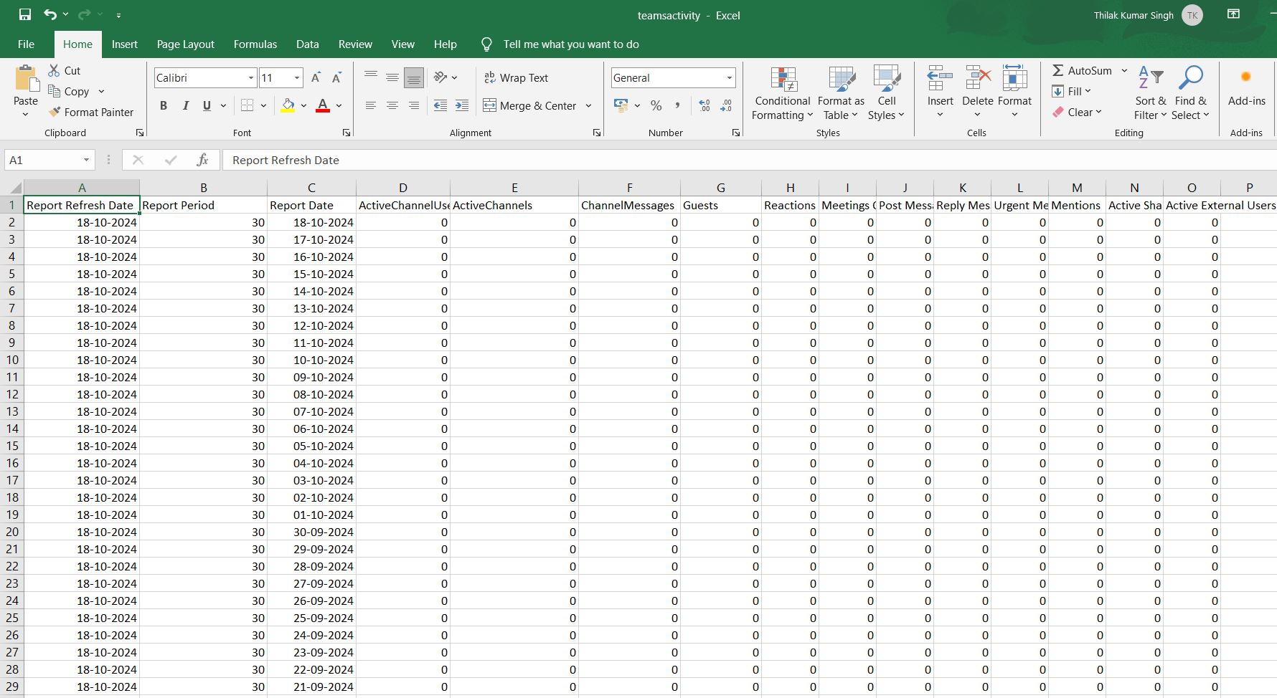Click the Tell me what you want field
This screenshot has width=1277, height=698.
coord(570,44)
